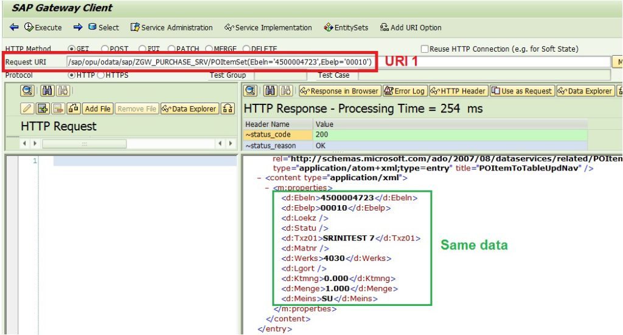Click the d:Txz01 value SRINITEST 7
This screenshot has height=335, width=623.
(x=349, y=238)
